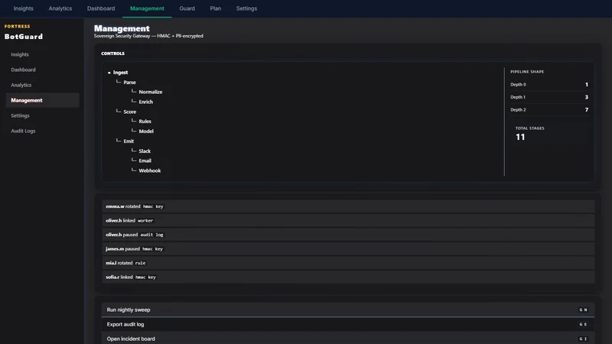Run the nightly sweep command

click(348, 310)
